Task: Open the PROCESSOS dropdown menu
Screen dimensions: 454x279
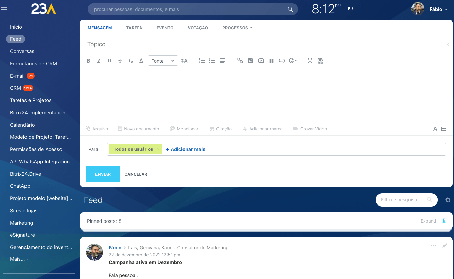Action: tap(237, 28)
